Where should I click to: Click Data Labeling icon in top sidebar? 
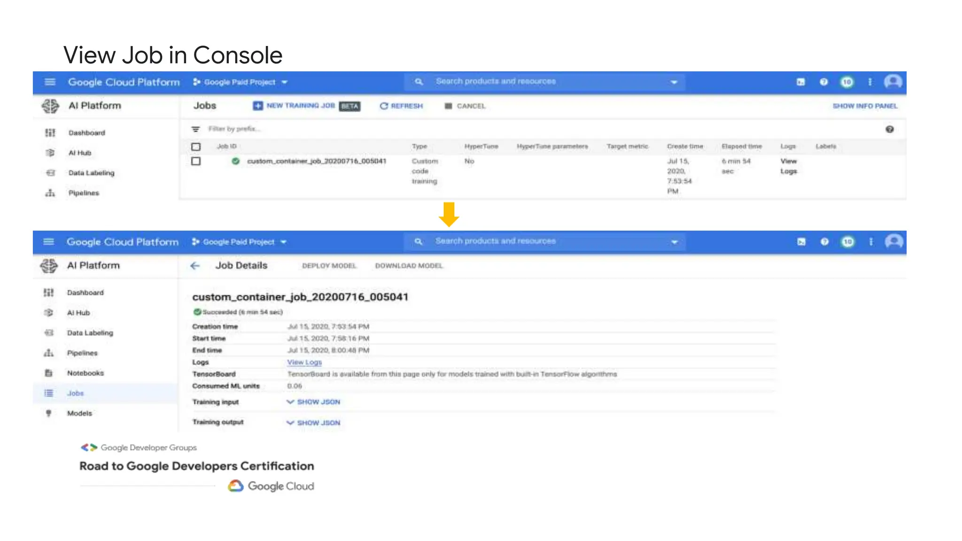[50, 173]
